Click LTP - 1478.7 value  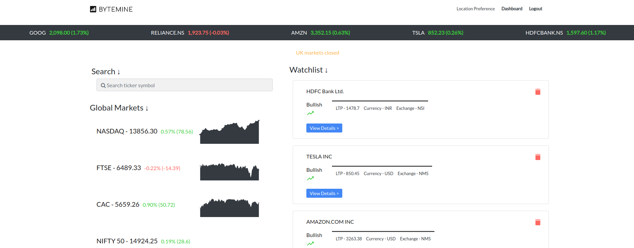tap(347, 108)
